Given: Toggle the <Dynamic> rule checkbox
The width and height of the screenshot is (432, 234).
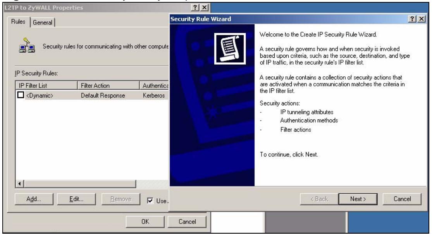Looking at the screenshot, I should [x=21, y=95].
